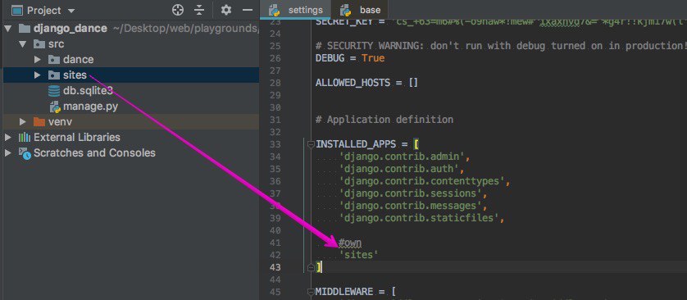Click the src folder icon
Image resolution: width=687 pixels, height=300 pixels.
[x=39, y=44]
